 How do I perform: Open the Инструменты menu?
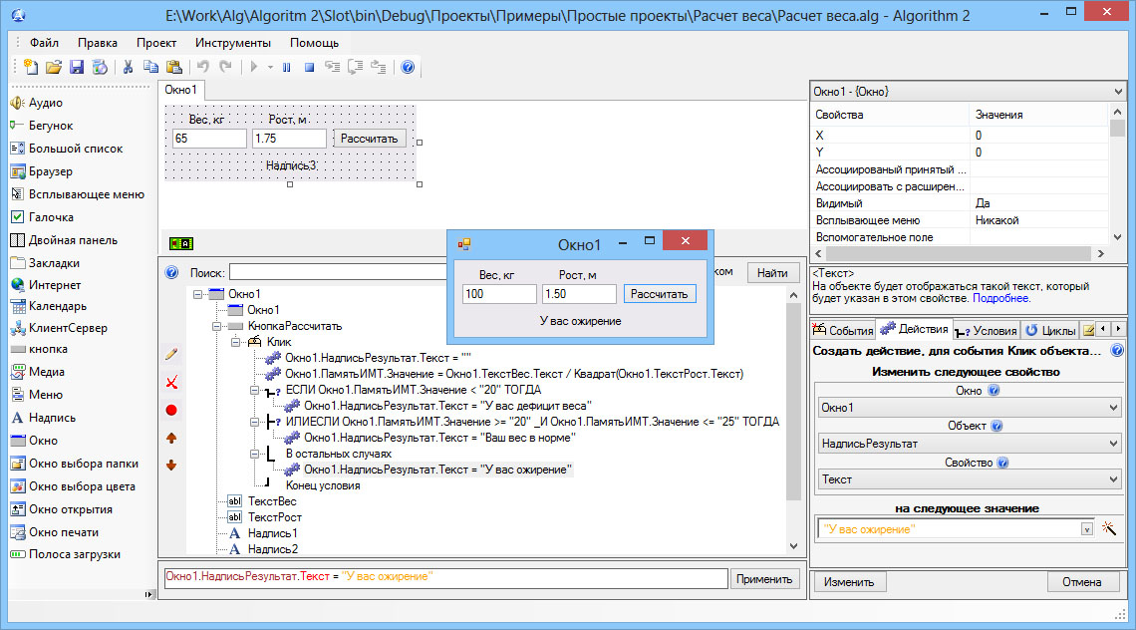[x=232, y=43]
